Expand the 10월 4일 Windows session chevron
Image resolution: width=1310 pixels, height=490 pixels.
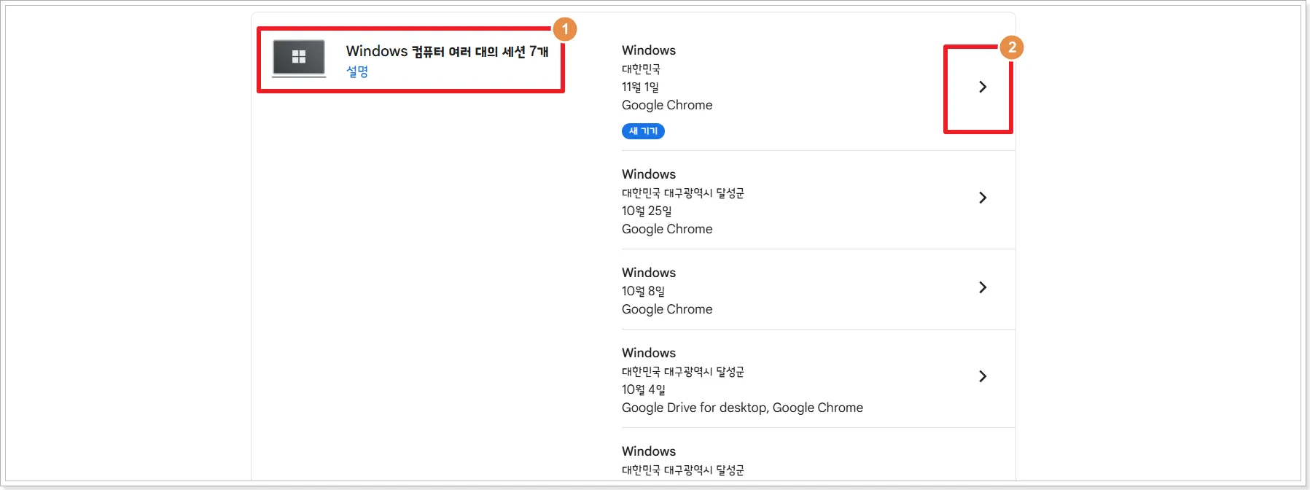coord(983,376)
